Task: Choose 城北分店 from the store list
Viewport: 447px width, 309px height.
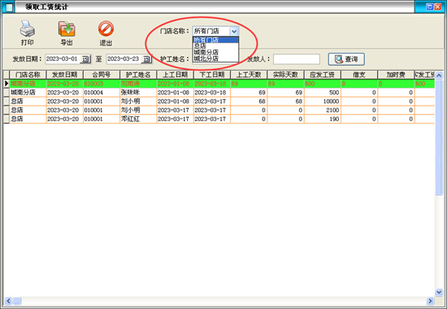Action: tap(215, 59)
